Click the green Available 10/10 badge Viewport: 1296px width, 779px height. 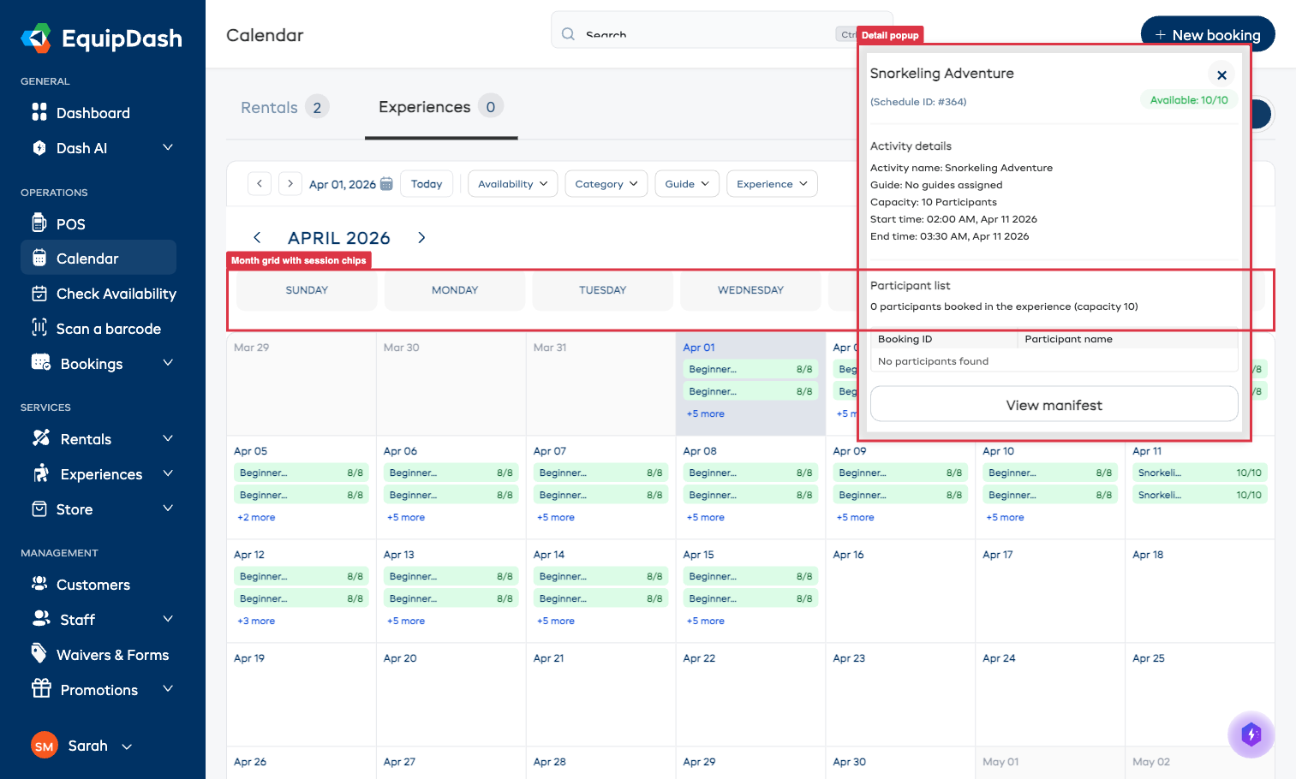1188,99
